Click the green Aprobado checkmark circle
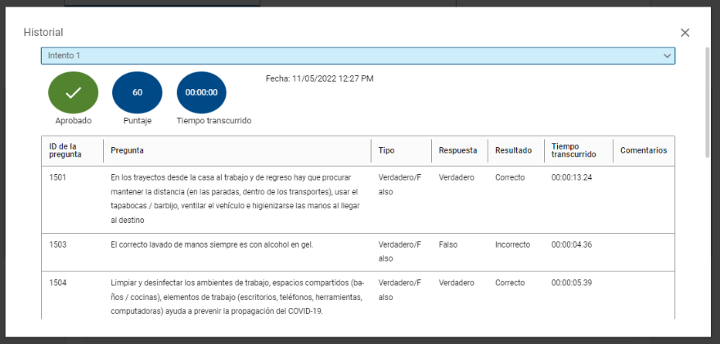The height and width of the screenshot is (344, 720). tap(73, 92)
